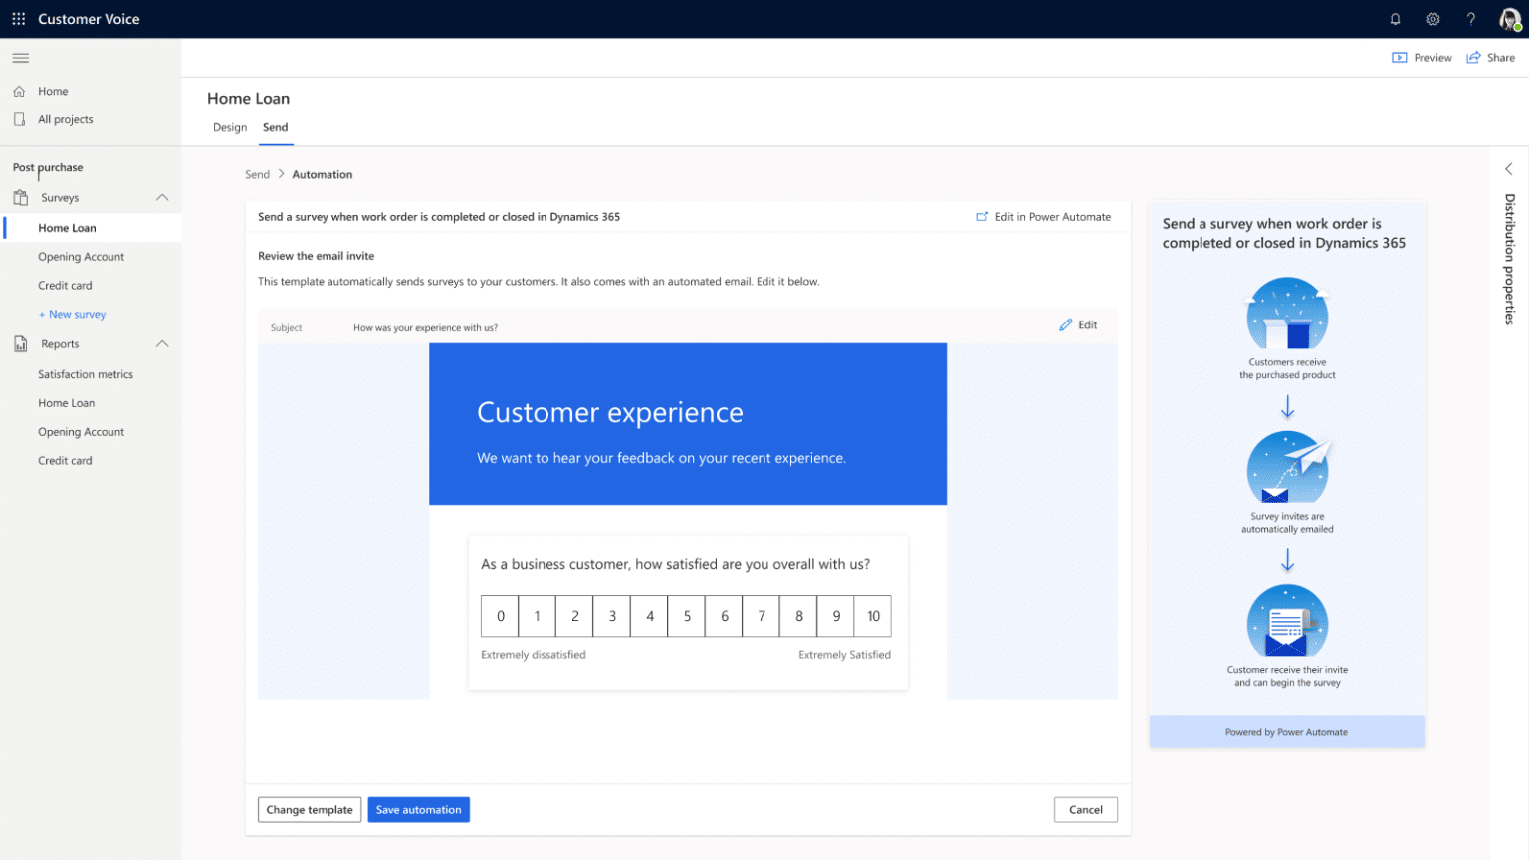Click the Home icon in sidebar
The width and height of the screenshot is (1529, 860).
pos(19,92)
